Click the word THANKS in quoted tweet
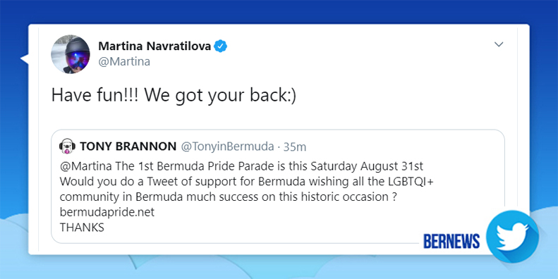 [82, 228]
